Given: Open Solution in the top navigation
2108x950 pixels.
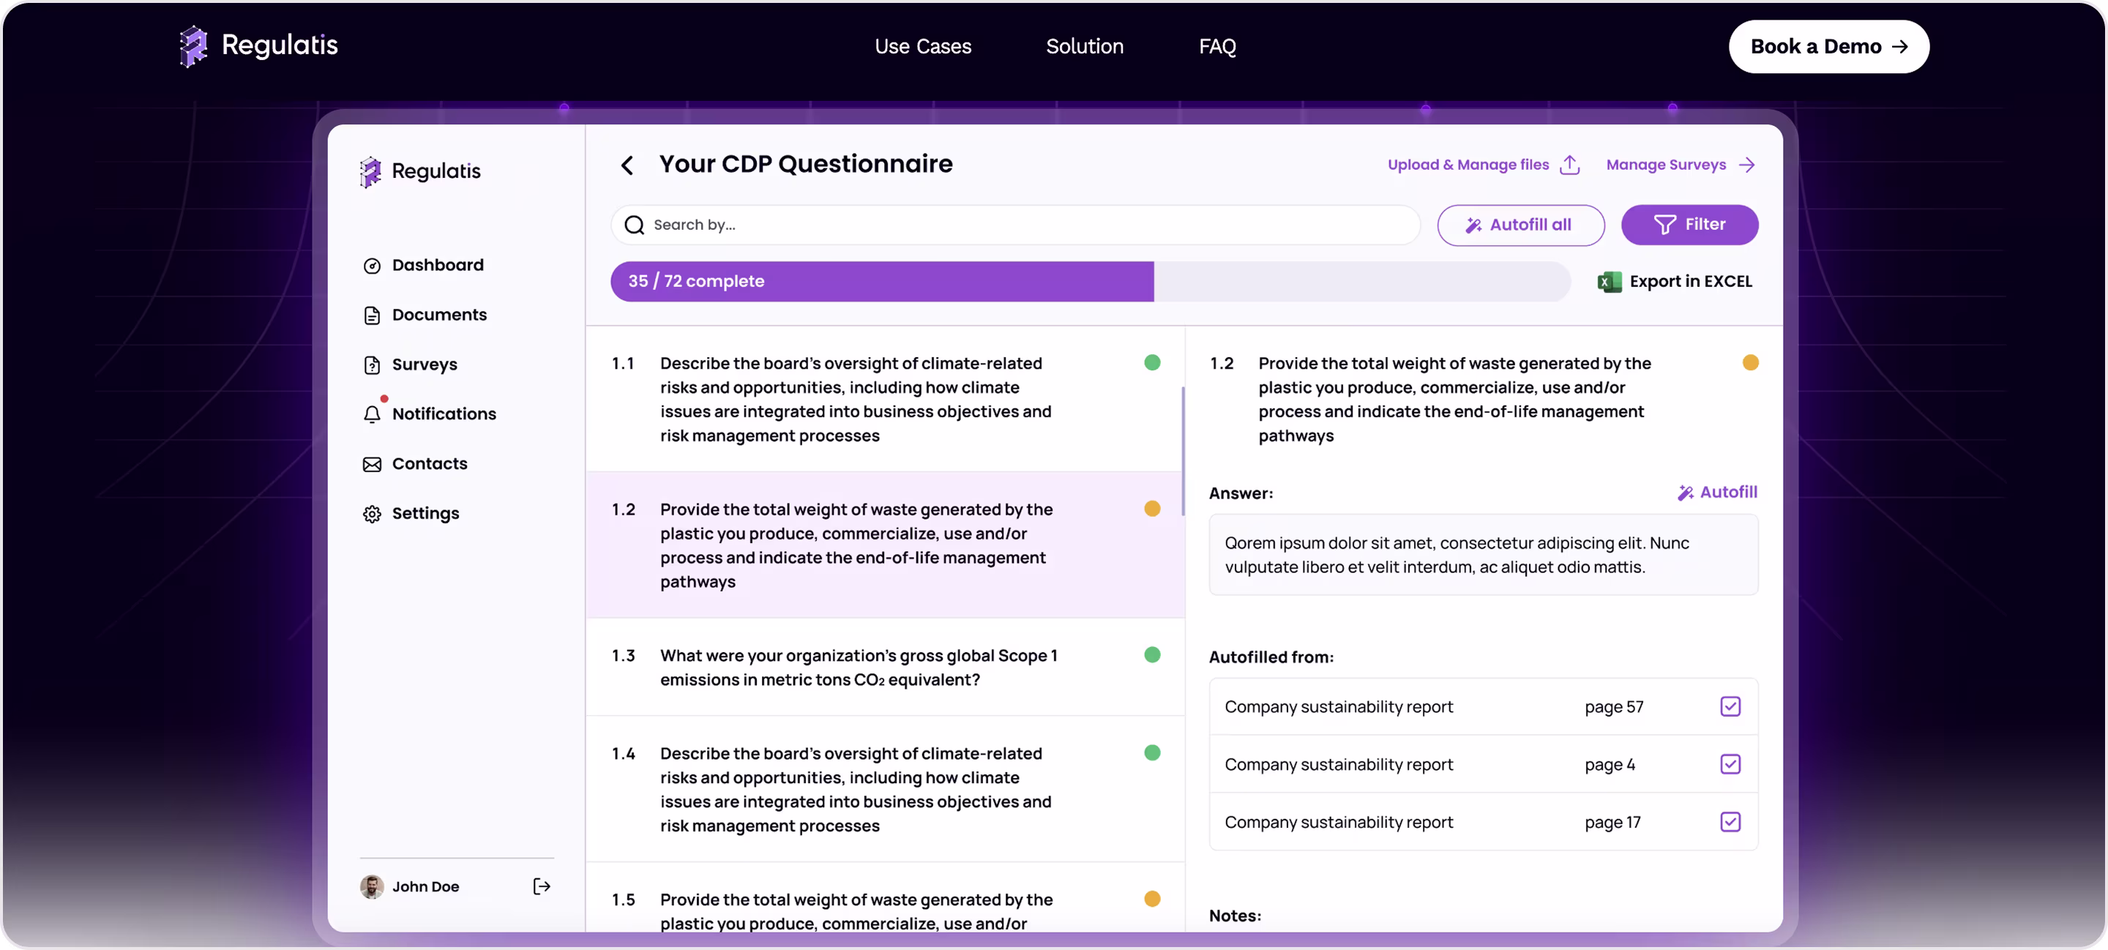Looking at the screenshot, I should pos(1084,47).
